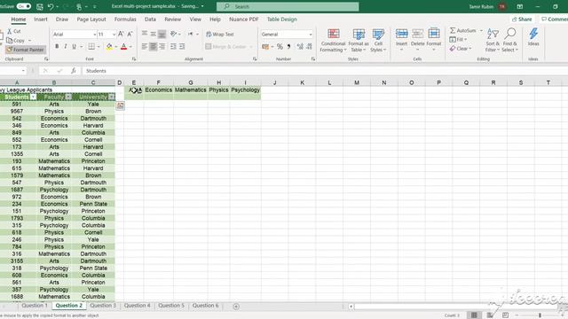Apply Accounting Number Format icon
Viewport: 568px width, 319px height.
pyautogui.click(x=265, y=46)
